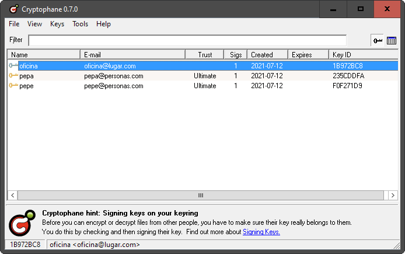The height and width of the screenshot is (254, 405).
Task: Click Key ID 235CDDFA
Action: (x=348, y=76)
